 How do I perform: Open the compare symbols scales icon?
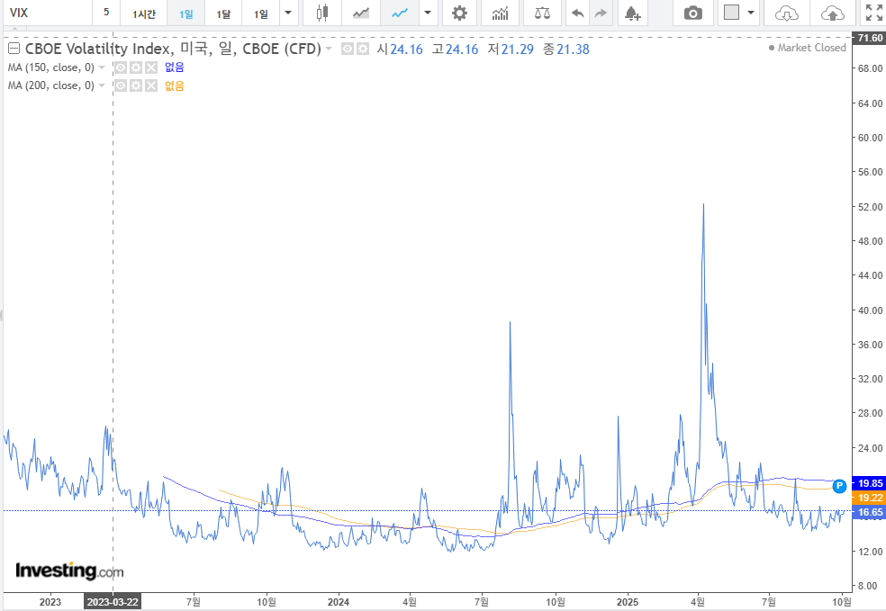point(542,13)
